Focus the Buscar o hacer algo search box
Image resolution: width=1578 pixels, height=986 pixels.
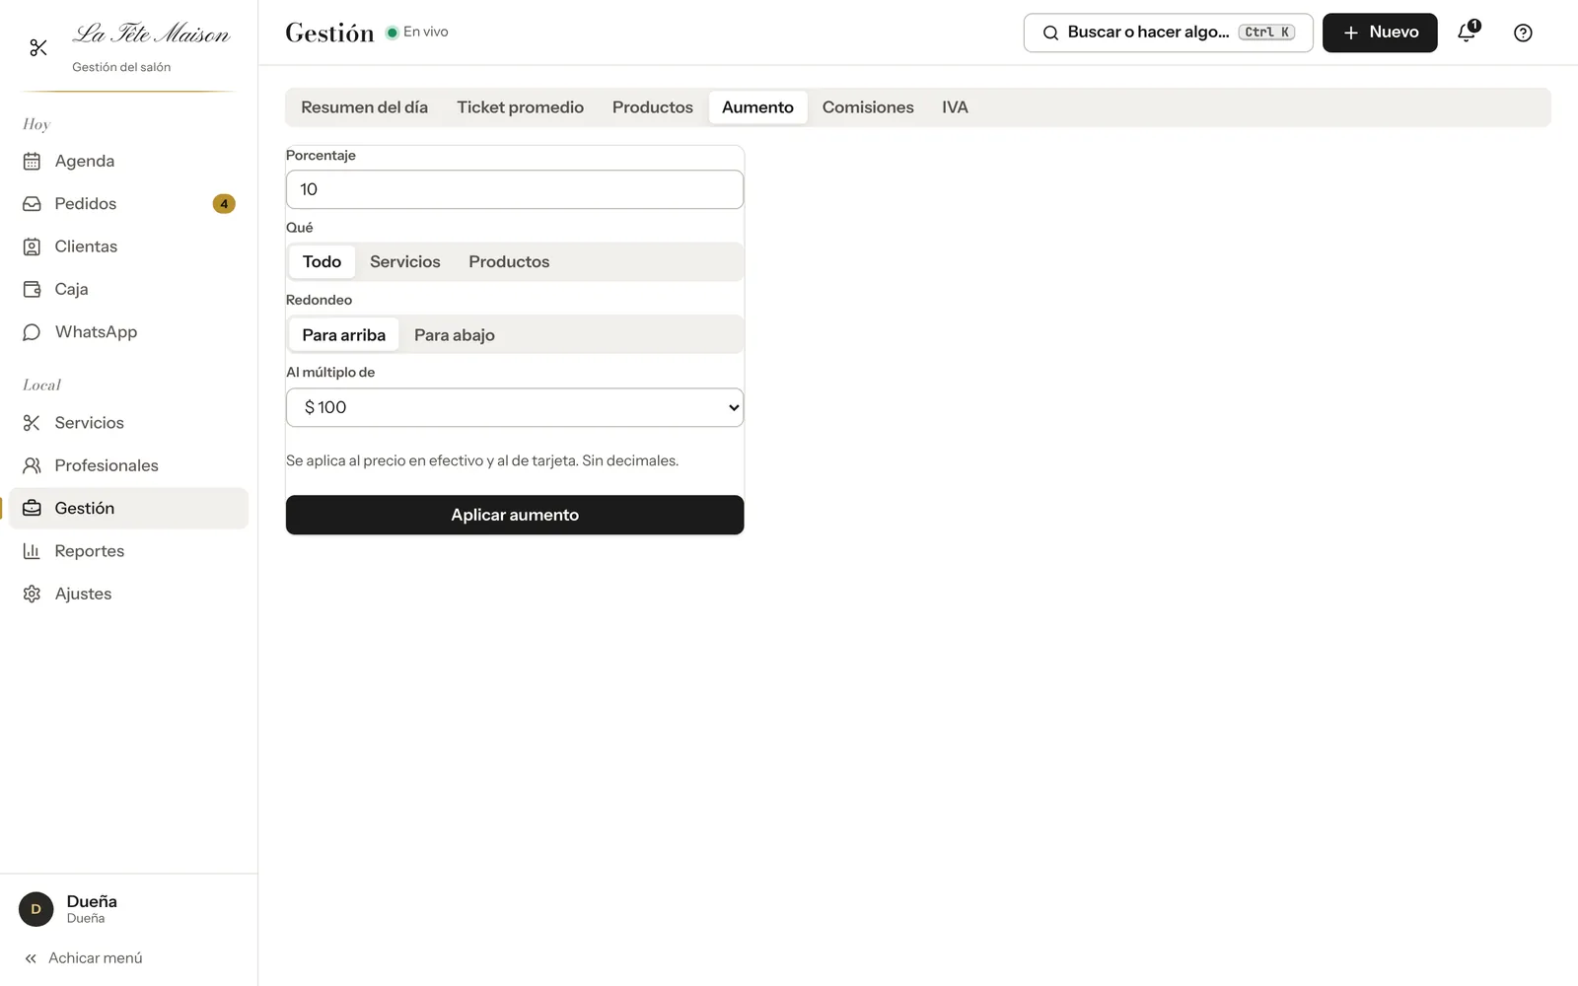tap(1168, 33)
